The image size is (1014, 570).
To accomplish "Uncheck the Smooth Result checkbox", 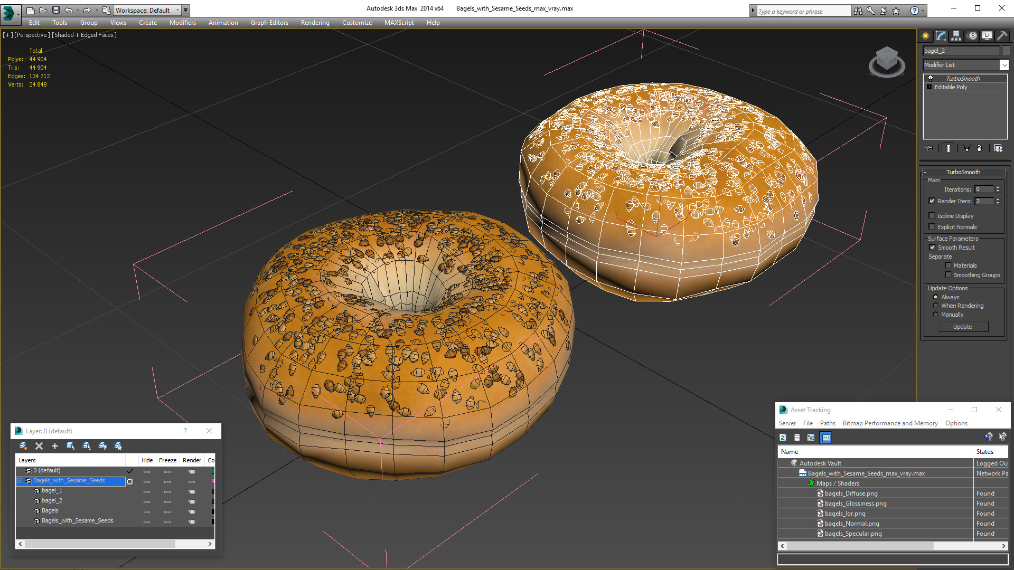I will pyautogui.click(x=932, y=247).
